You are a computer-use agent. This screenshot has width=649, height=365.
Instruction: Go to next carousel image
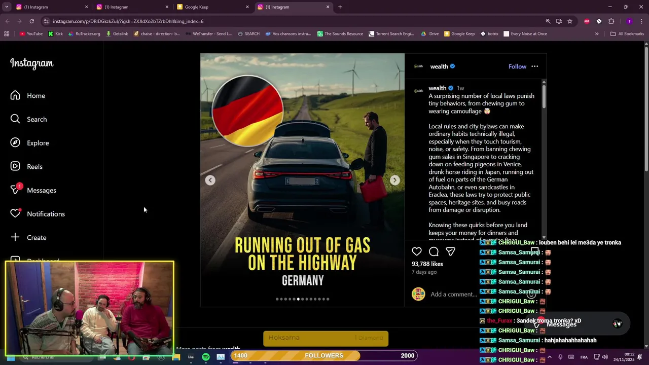(394, 180)
